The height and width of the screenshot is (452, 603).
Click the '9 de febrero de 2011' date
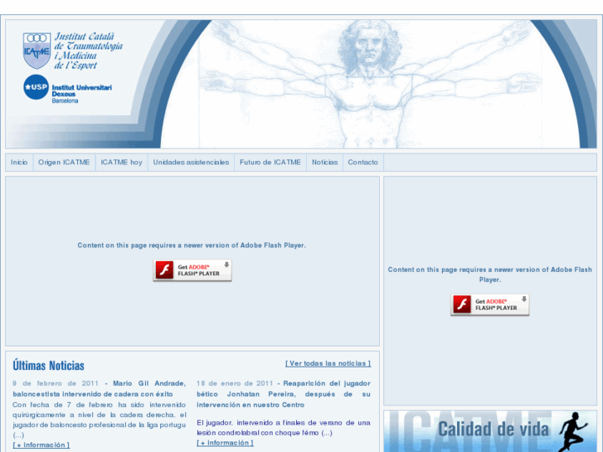56,383
